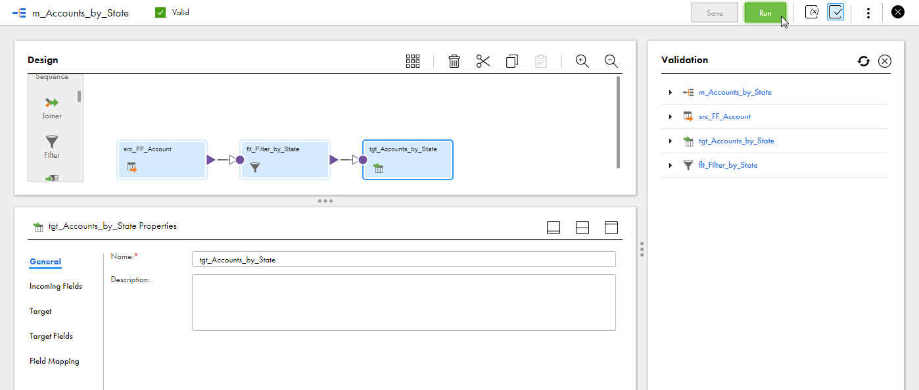Zoom in on the design canvas

582,61
